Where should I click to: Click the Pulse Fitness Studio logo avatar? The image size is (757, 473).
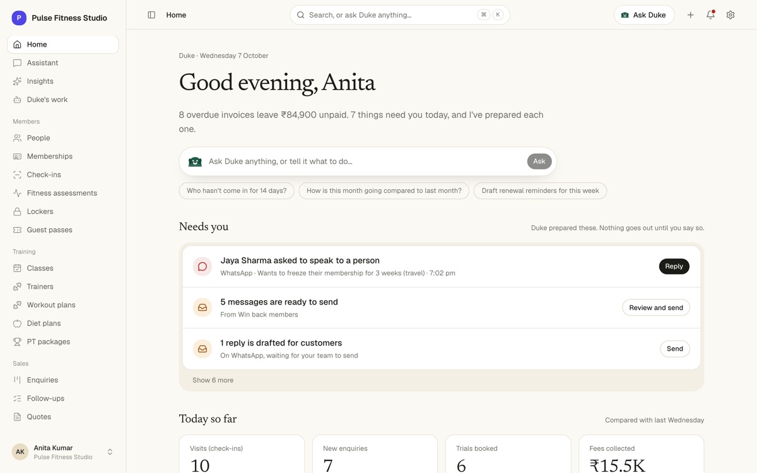[19, 18]
